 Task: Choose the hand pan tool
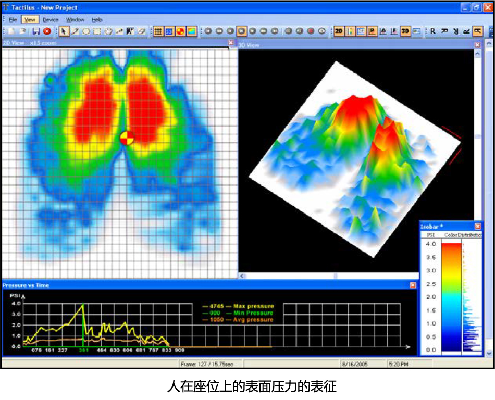pyautogui.click(x=108, y=31)
